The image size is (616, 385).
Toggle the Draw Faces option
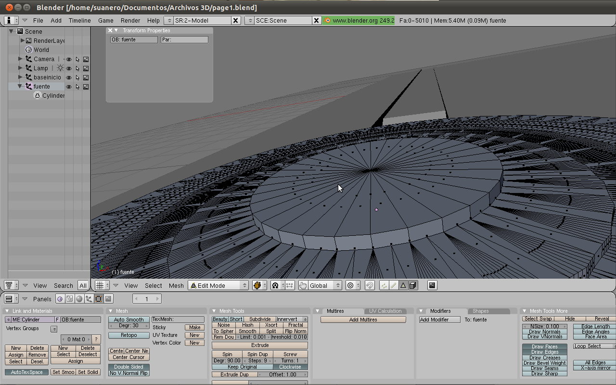click(544, 346)
